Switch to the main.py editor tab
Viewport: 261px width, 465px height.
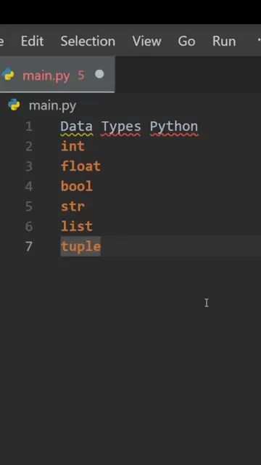(57, 75)
